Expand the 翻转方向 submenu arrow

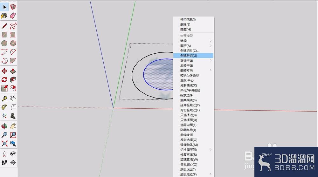pyautogui.click(x=211, y=70)
